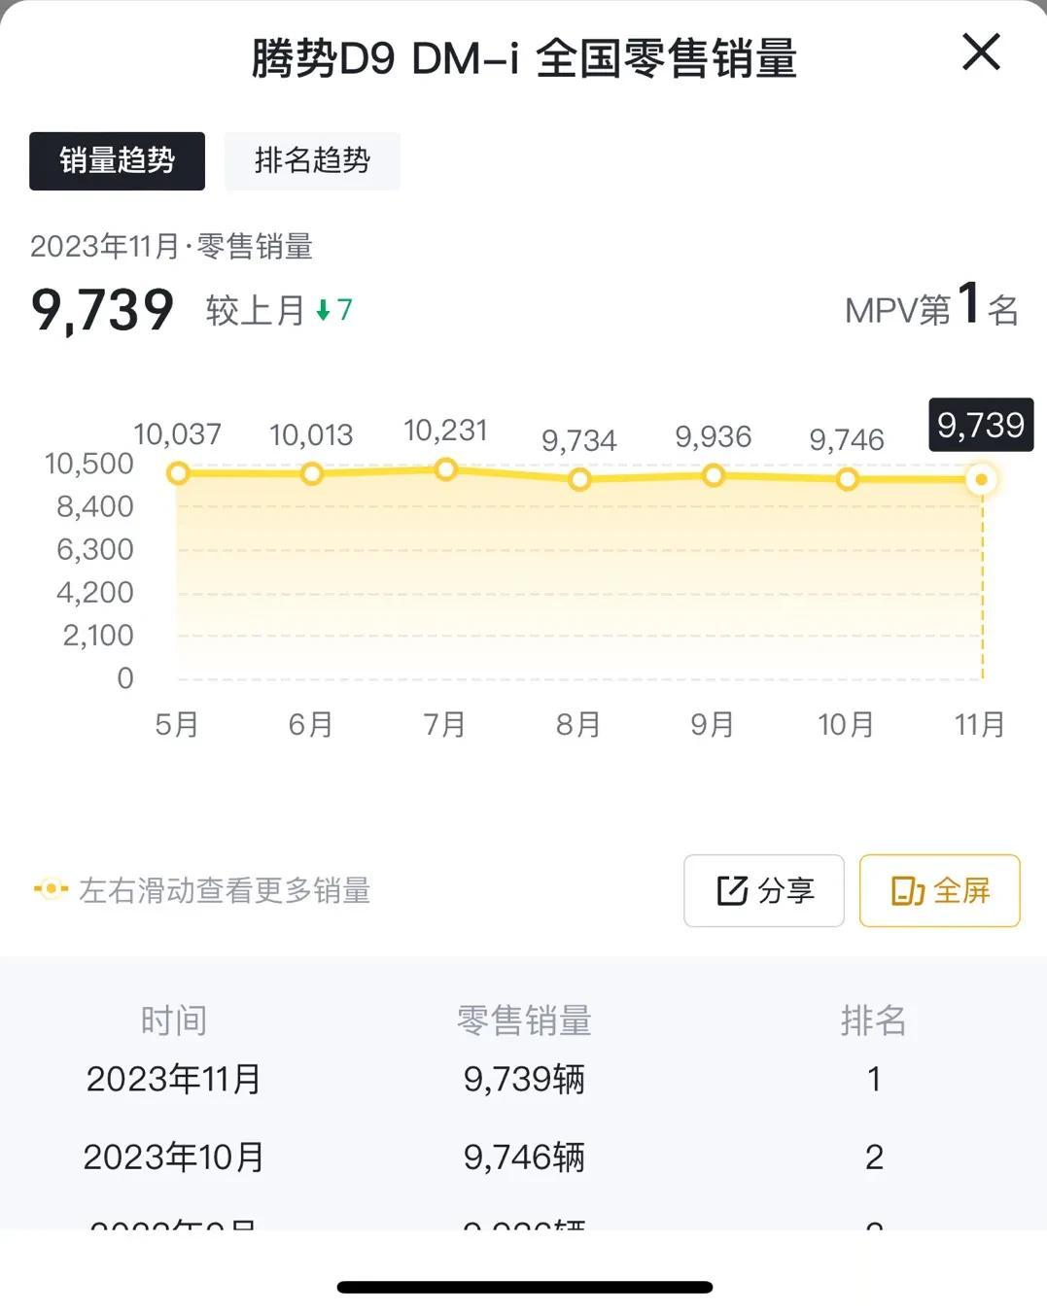This screenshot has height=1313, width=1047.
Task: Select the 7月 data point on chart
Action: coord(446,470)
